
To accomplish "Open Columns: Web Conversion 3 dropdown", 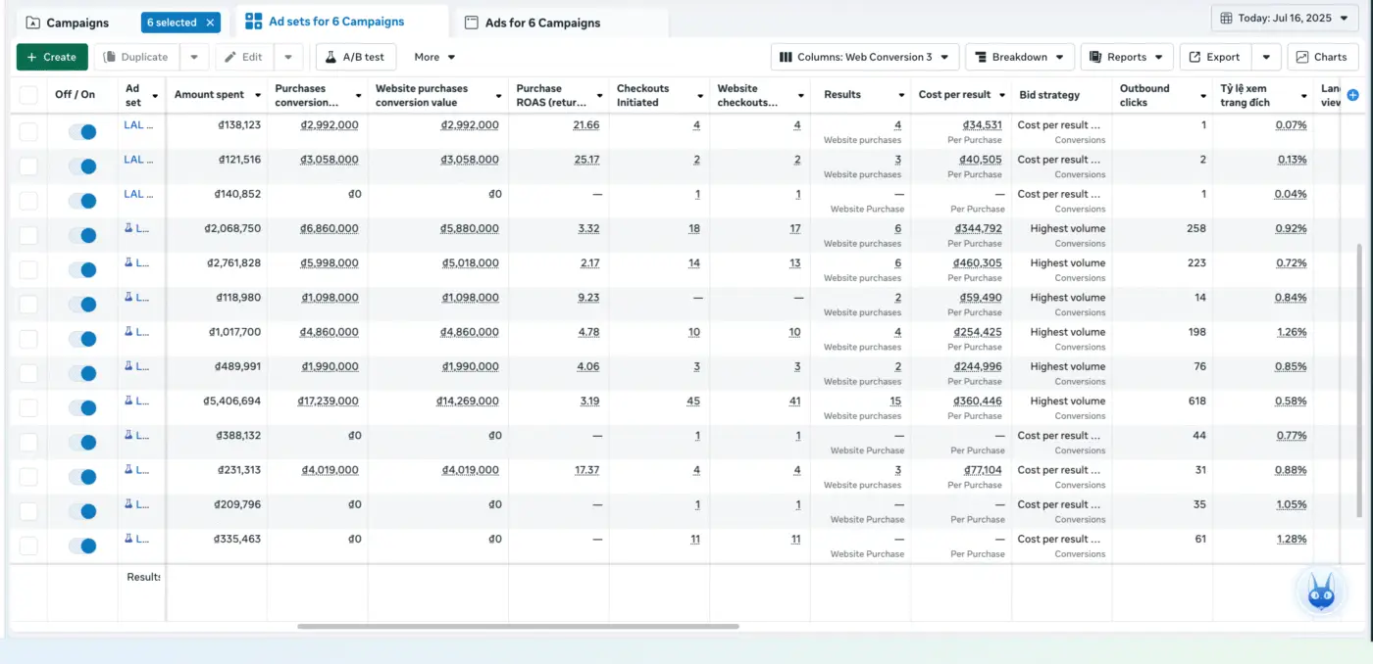I will tap(864, 57).
